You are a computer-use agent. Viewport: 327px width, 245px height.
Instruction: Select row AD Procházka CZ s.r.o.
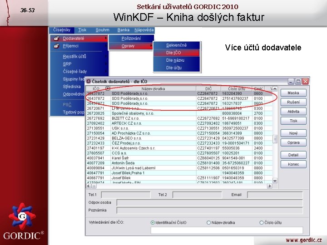pyautogui.click(x=179, y=133)
